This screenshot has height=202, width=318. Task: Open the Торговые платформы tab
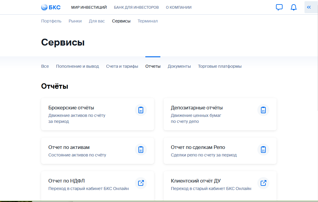tap(220, 66)
